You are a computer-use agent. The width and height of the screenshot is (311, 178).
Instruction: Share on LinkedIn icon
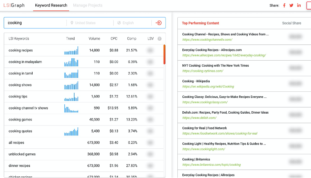pos(299,5)
